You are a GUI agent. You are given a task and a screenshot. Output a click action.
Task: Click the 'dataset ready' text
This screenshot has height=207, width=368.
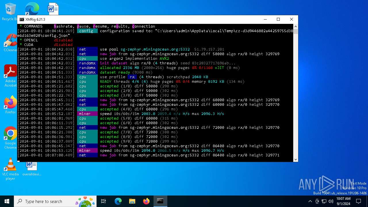[x=115, y=72]
